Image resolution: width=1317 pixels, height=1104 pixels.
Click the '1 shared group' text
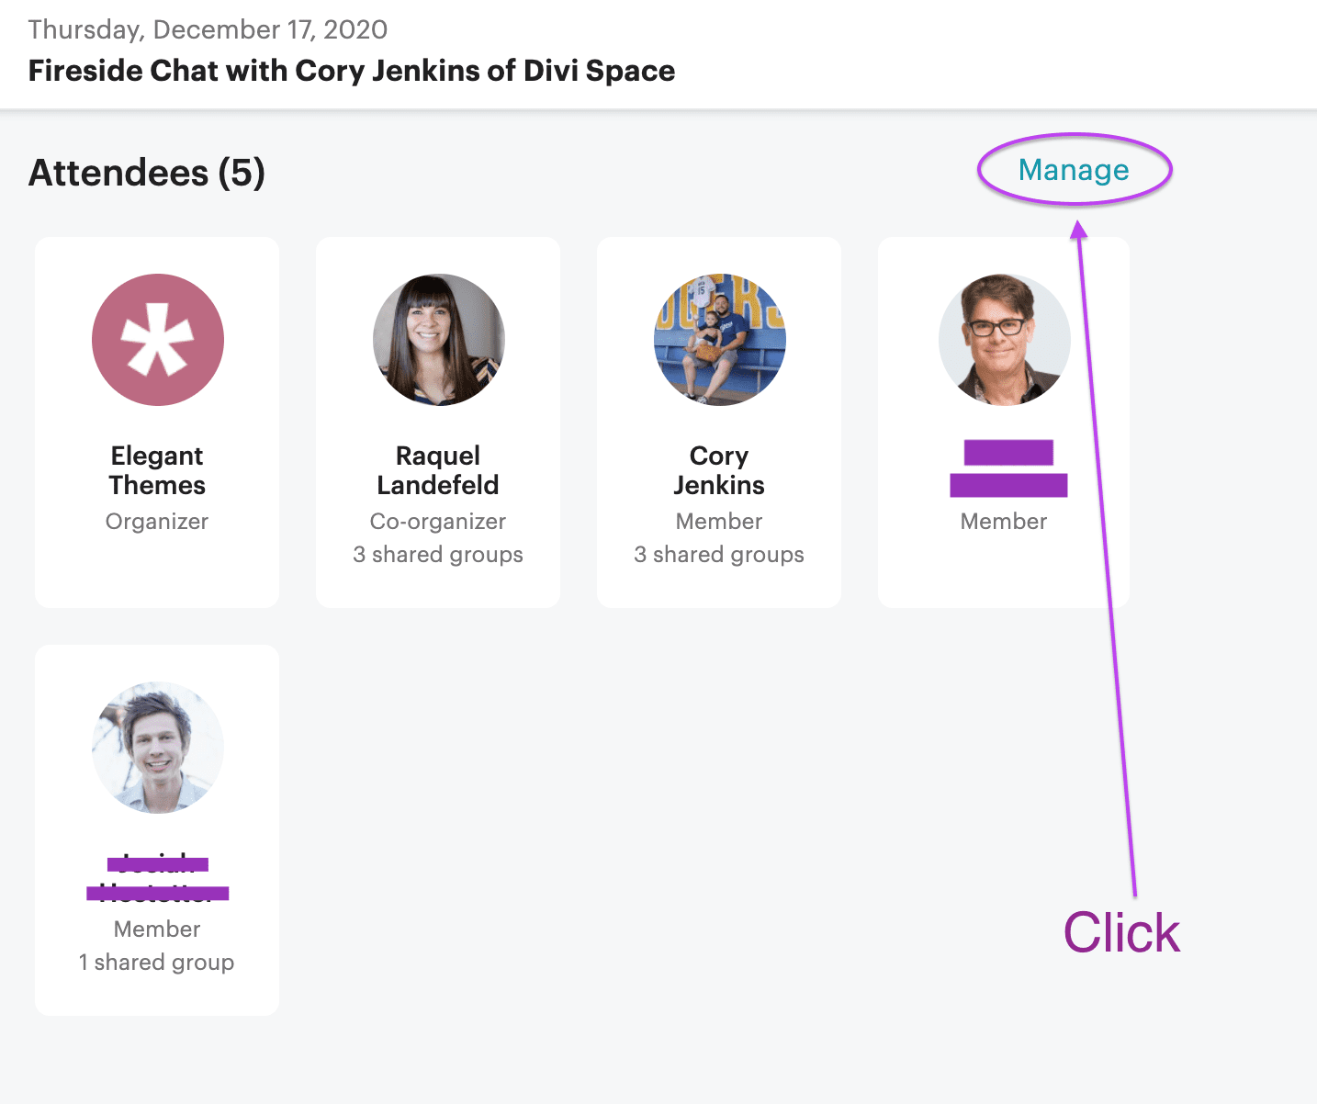(x=157, y=963)
